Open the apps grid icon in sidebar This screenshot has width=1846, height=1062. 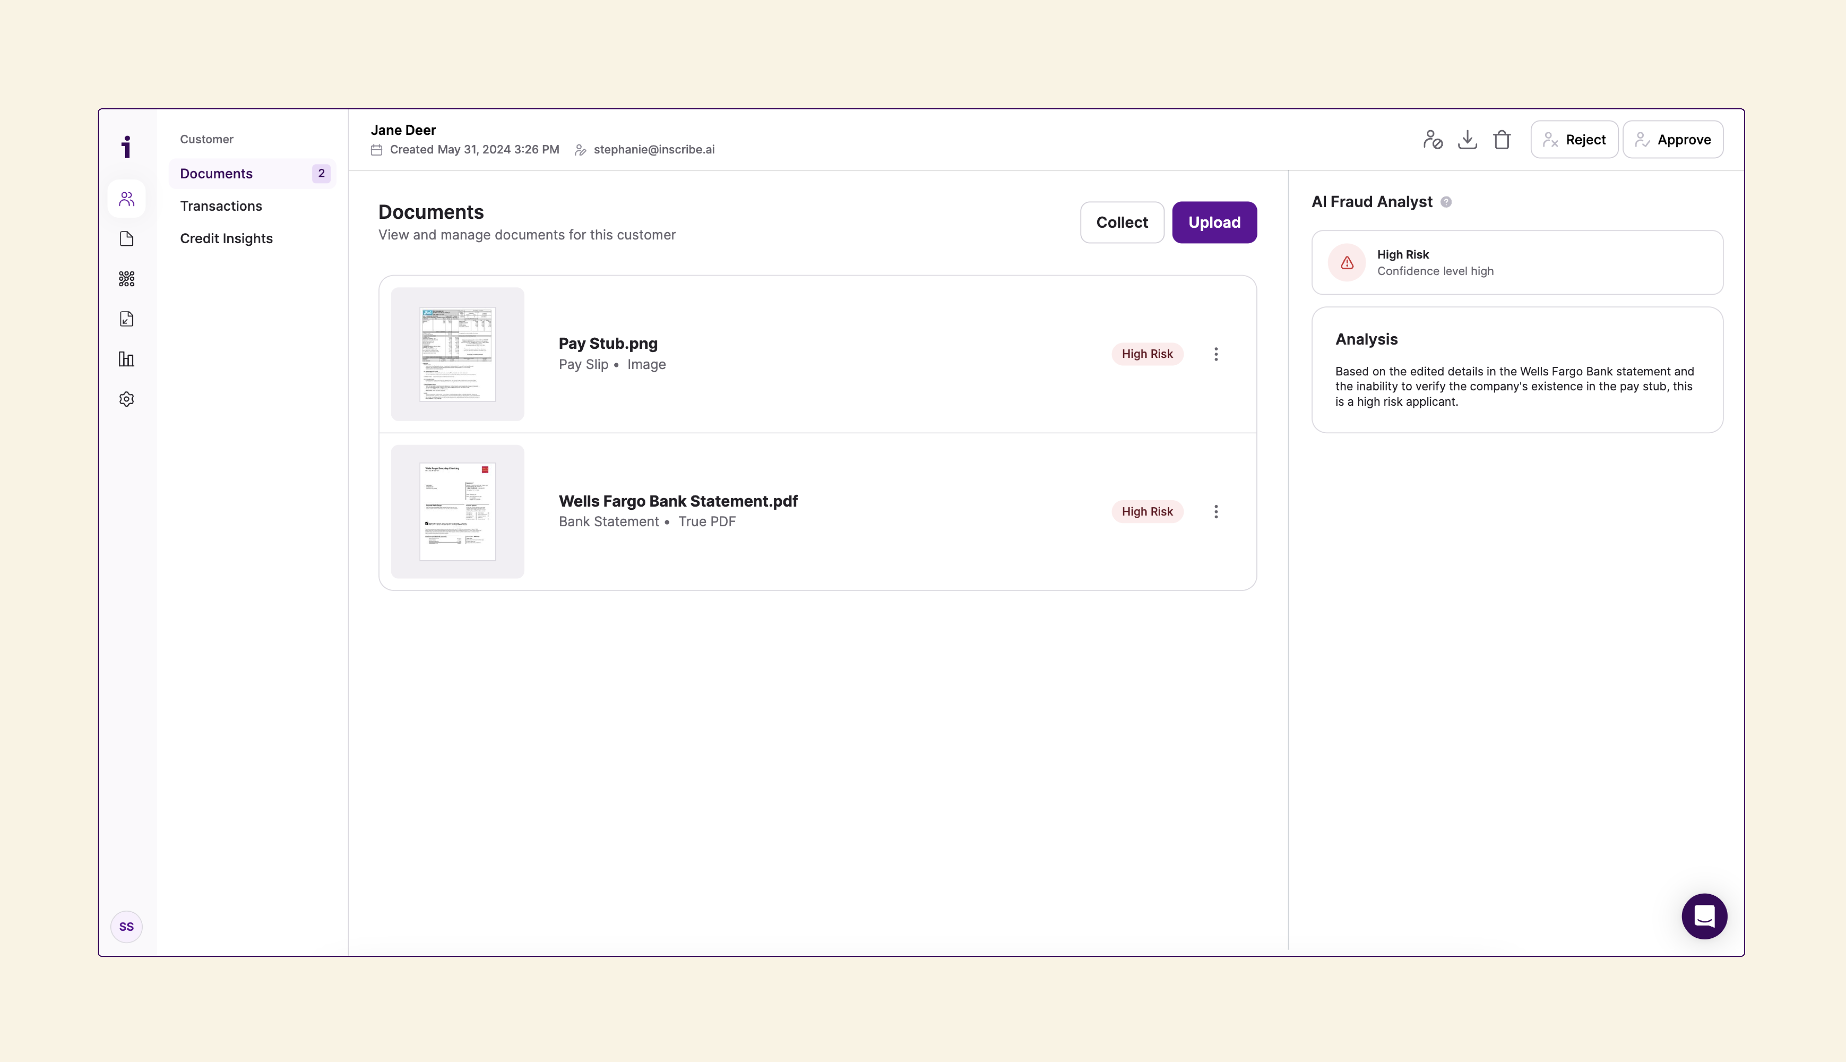[126, 279]
